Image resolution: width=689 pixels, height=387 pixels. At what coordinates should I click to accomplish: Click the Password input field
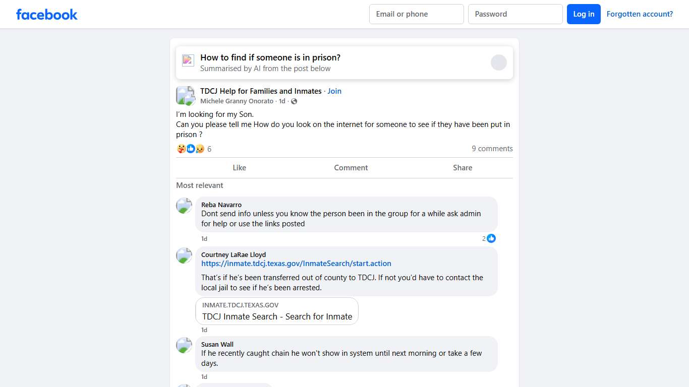515,14
